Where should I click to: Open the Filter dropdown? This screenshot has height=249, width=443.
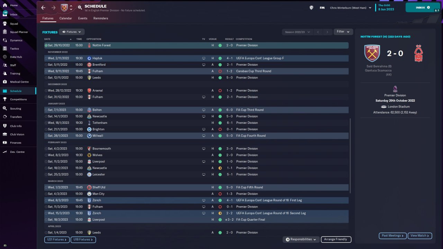coord(343,32)
